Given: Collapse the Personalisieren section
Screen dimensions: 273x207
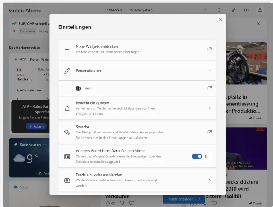Looking at the screenshot, I should click(209, 71).
